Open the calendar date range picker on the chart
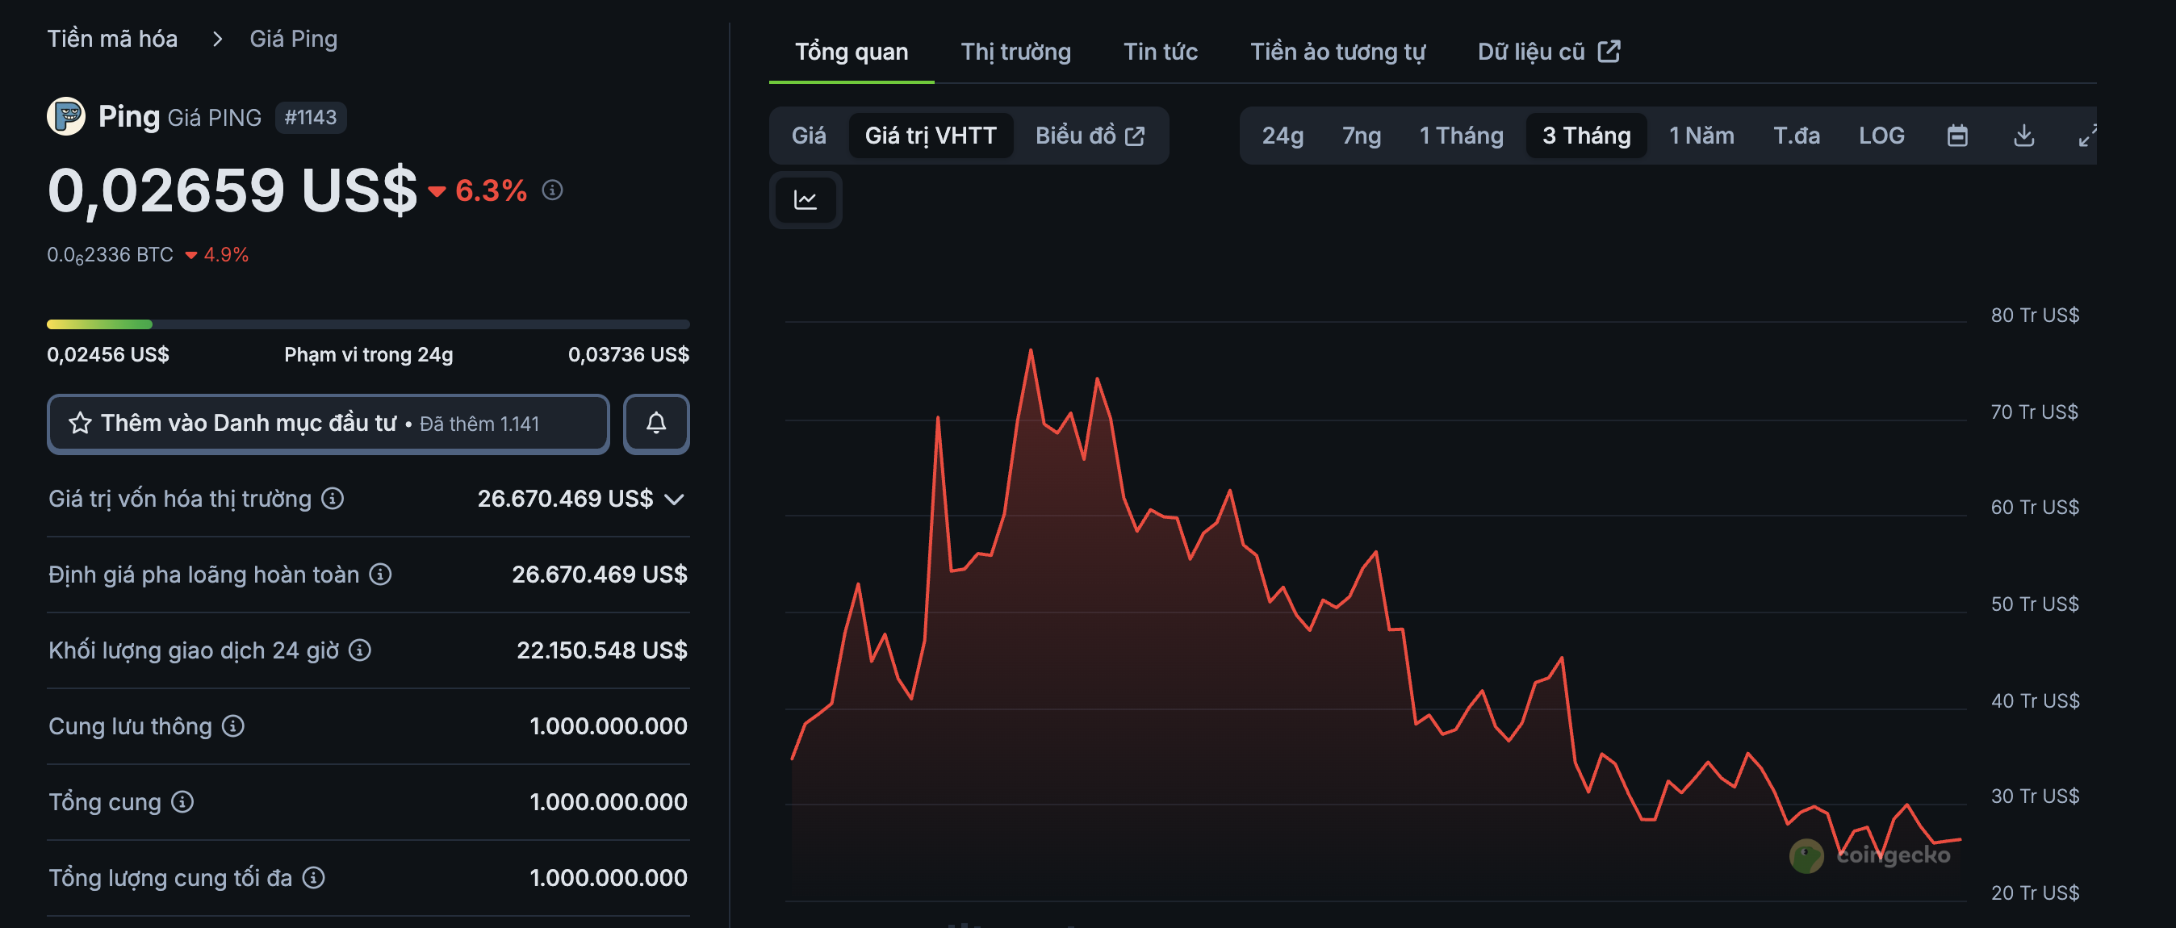This screenshot has width=2176, height=928. [1960, 135]
